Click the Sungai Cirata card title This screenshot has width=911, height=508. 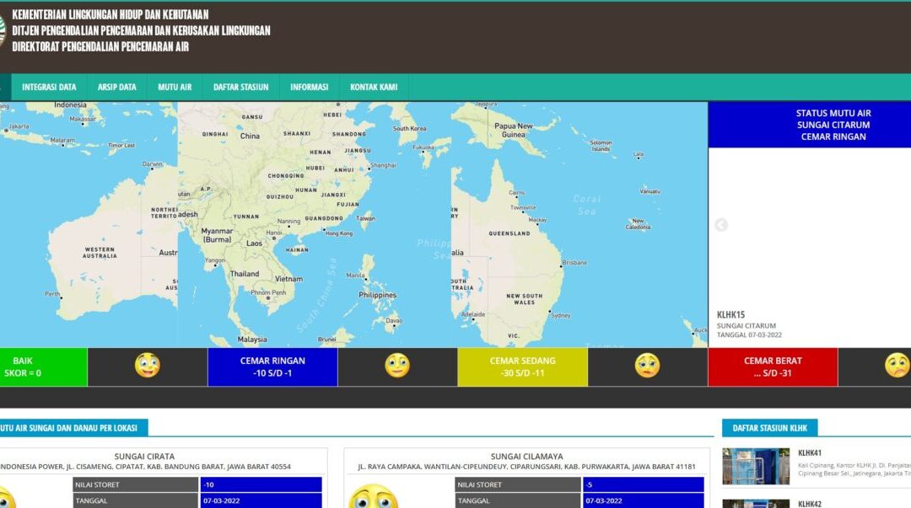(144, 457)
